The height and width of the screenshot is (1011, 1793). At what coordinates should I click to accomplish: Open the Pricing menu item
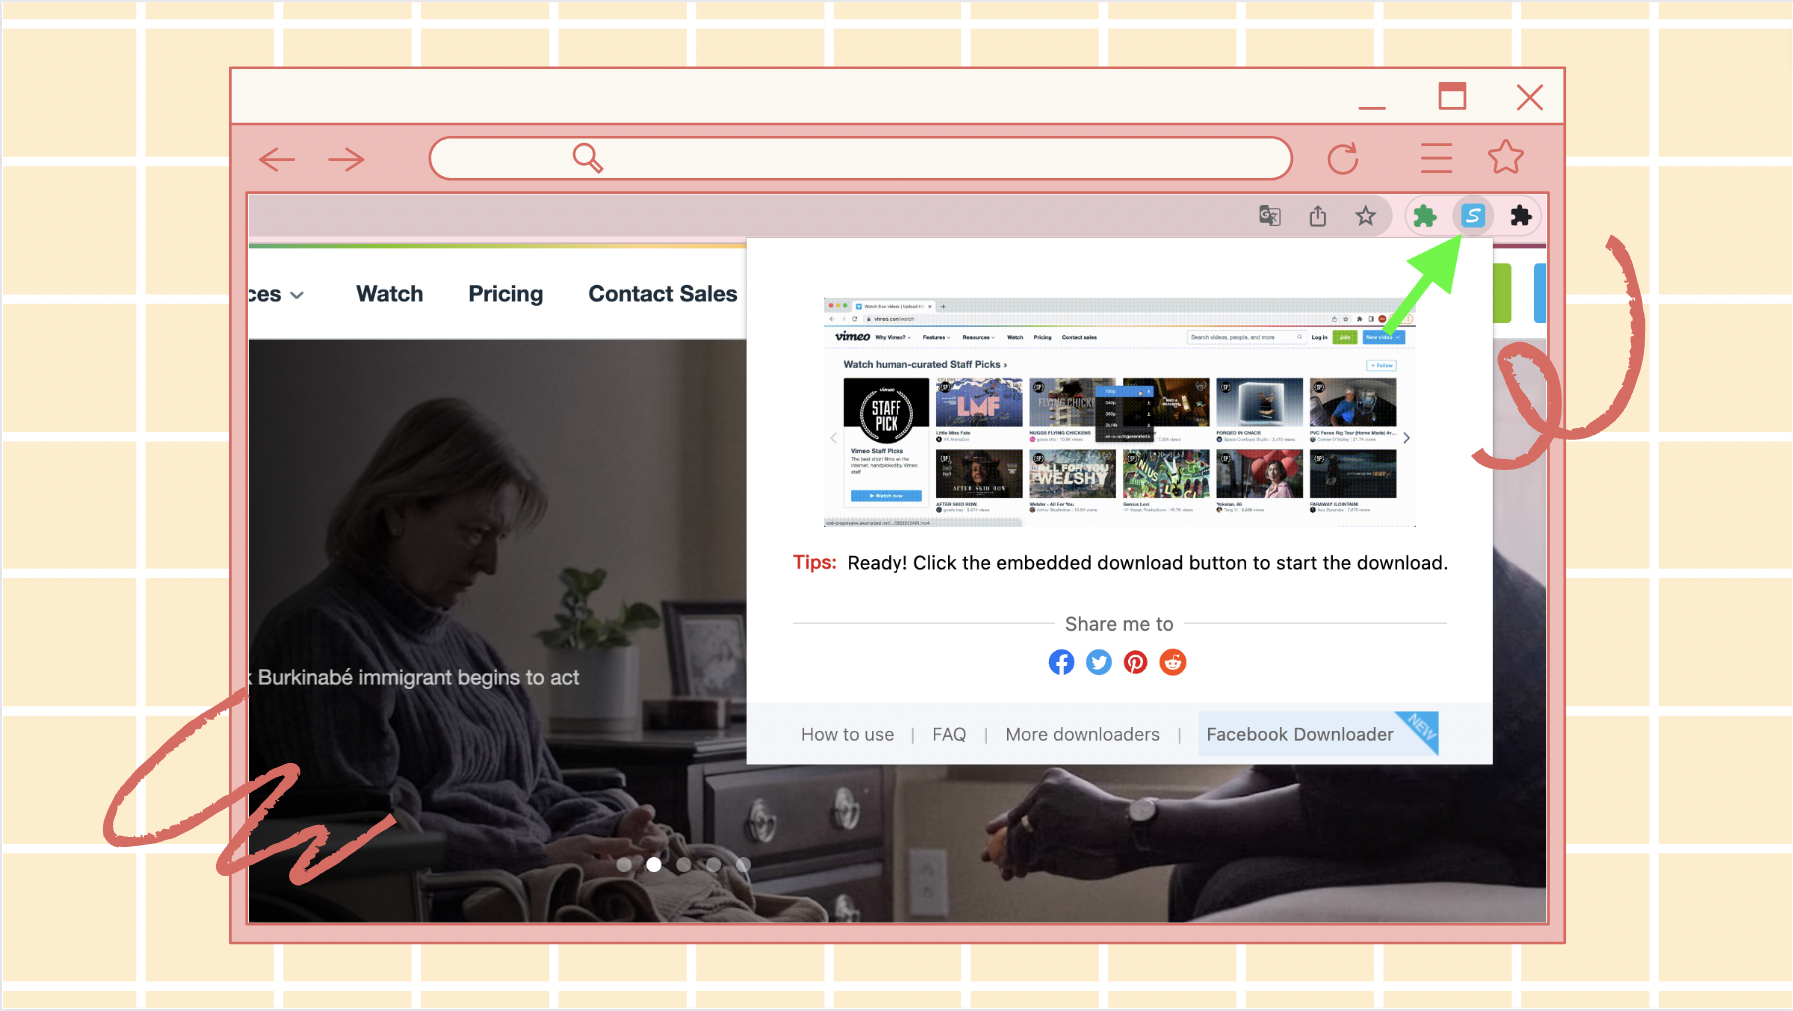tap(506, 294)
